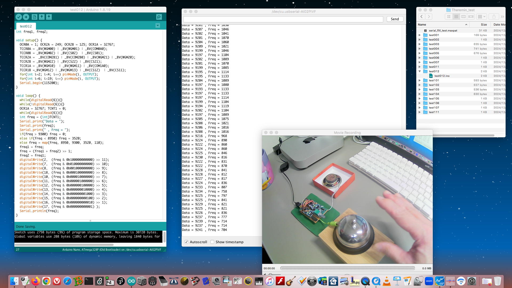This screenshot has width=512, height=288.
Task: Switch Finder to icon view
Action: (x=449, y=17)
